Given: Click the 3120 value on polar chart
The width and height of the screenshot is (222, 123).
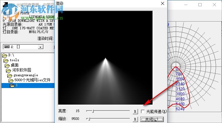Looking at the screenshot, I should (180, 89).
